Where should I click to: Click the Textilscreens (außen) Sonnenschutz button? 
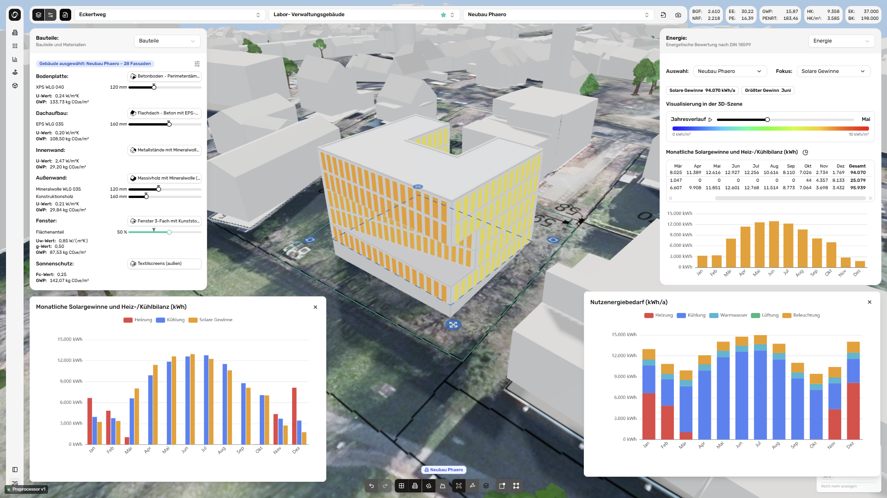tap(165, 264)
